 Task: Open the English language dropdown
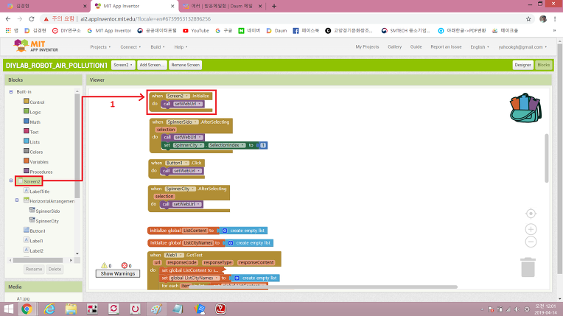[480, 47]
